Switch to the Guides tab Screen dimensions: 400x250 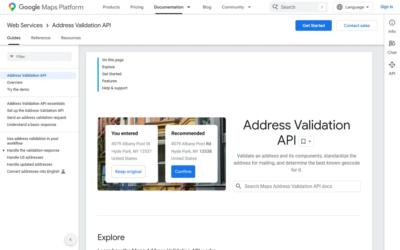(14, 38)
